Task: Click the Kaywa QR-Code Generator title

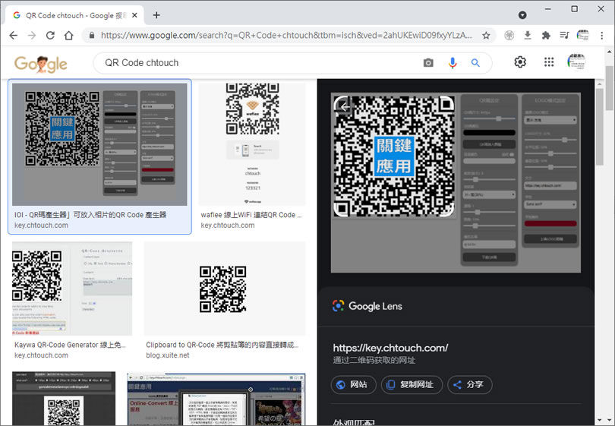Action: (70, 345)
